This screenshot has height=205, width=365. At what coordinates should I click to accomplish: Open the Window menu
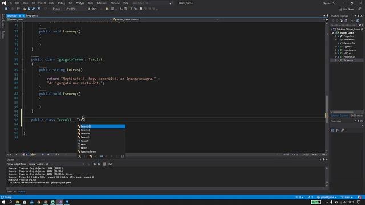(115, 3)
